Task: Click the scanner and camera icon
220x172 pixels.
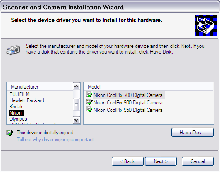Action: (13, 50)
